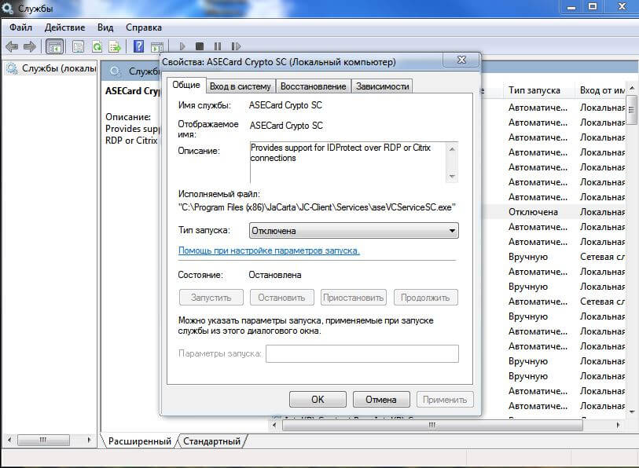Click the tree pane horizontal scroll-left arrow
Viewport: 639px width, 468px height.
point(9,440)
